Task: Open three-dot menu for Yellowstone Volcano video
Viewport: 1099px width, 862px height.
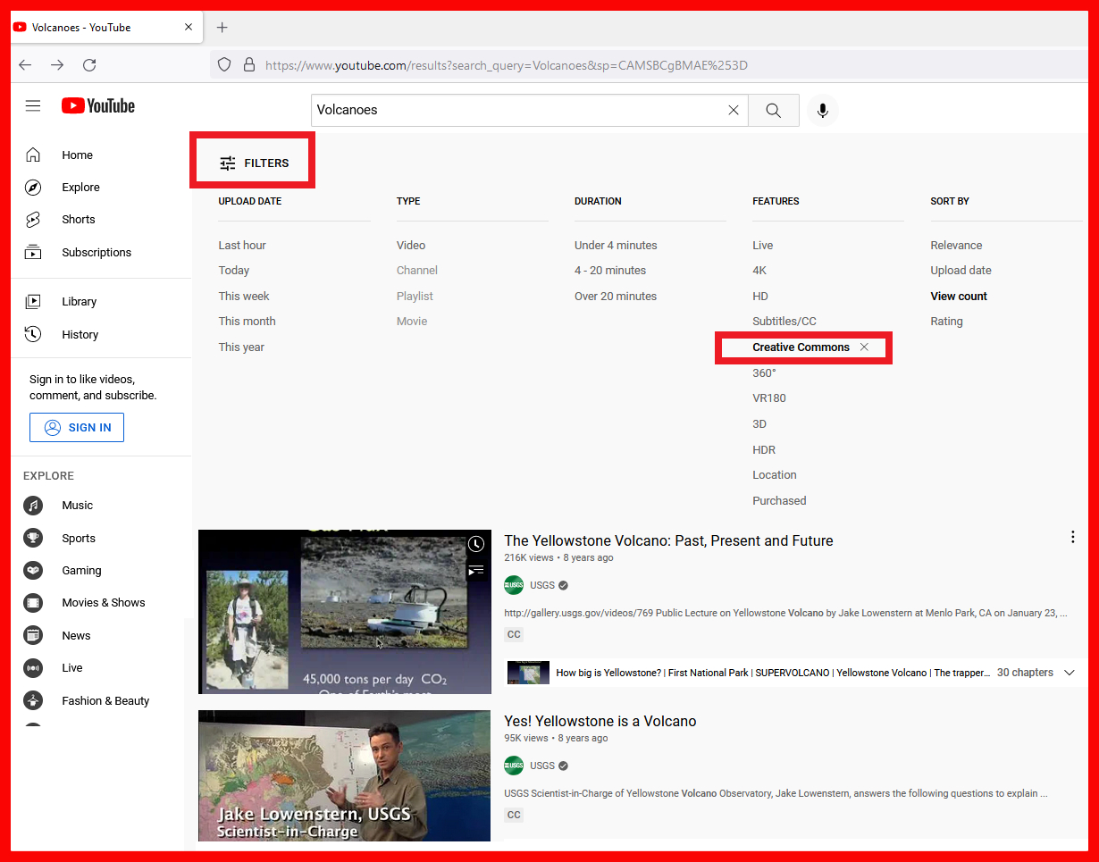Action: [1072, 537]
